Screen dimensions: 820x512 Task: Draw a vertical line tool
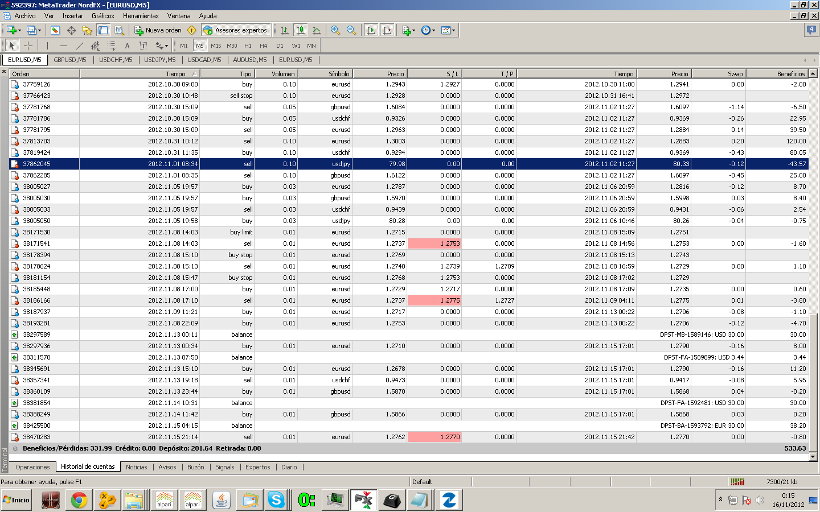[x=47, y=46]
